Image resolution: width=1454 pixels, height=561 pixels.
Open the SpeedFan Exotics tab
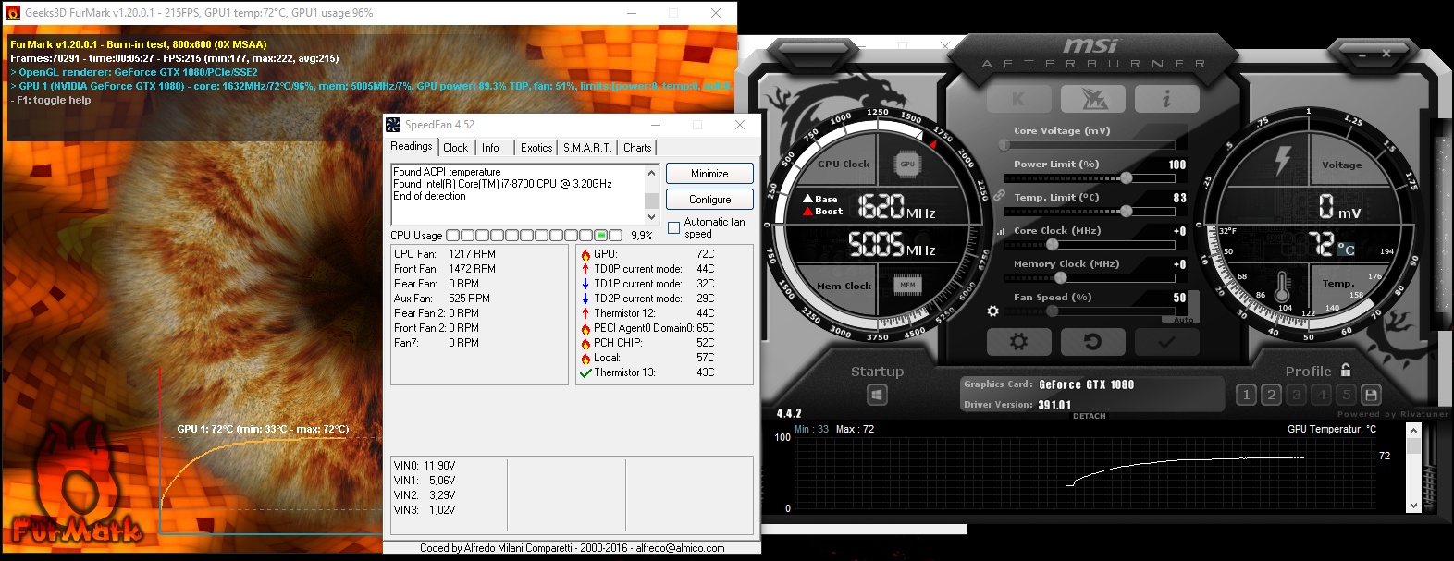click(536, 147)
